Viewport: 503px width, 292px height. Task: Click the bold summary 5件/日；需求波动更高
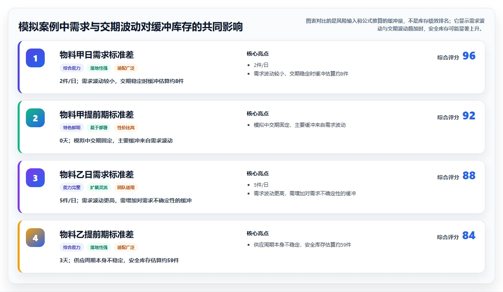point(126,200)
